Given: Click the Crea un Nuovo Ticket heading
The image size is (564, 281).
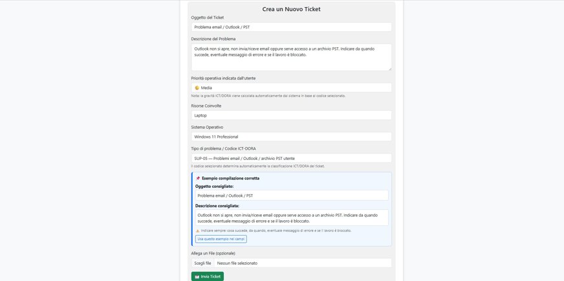Looking at the screenshot, I should click(291, 9).
